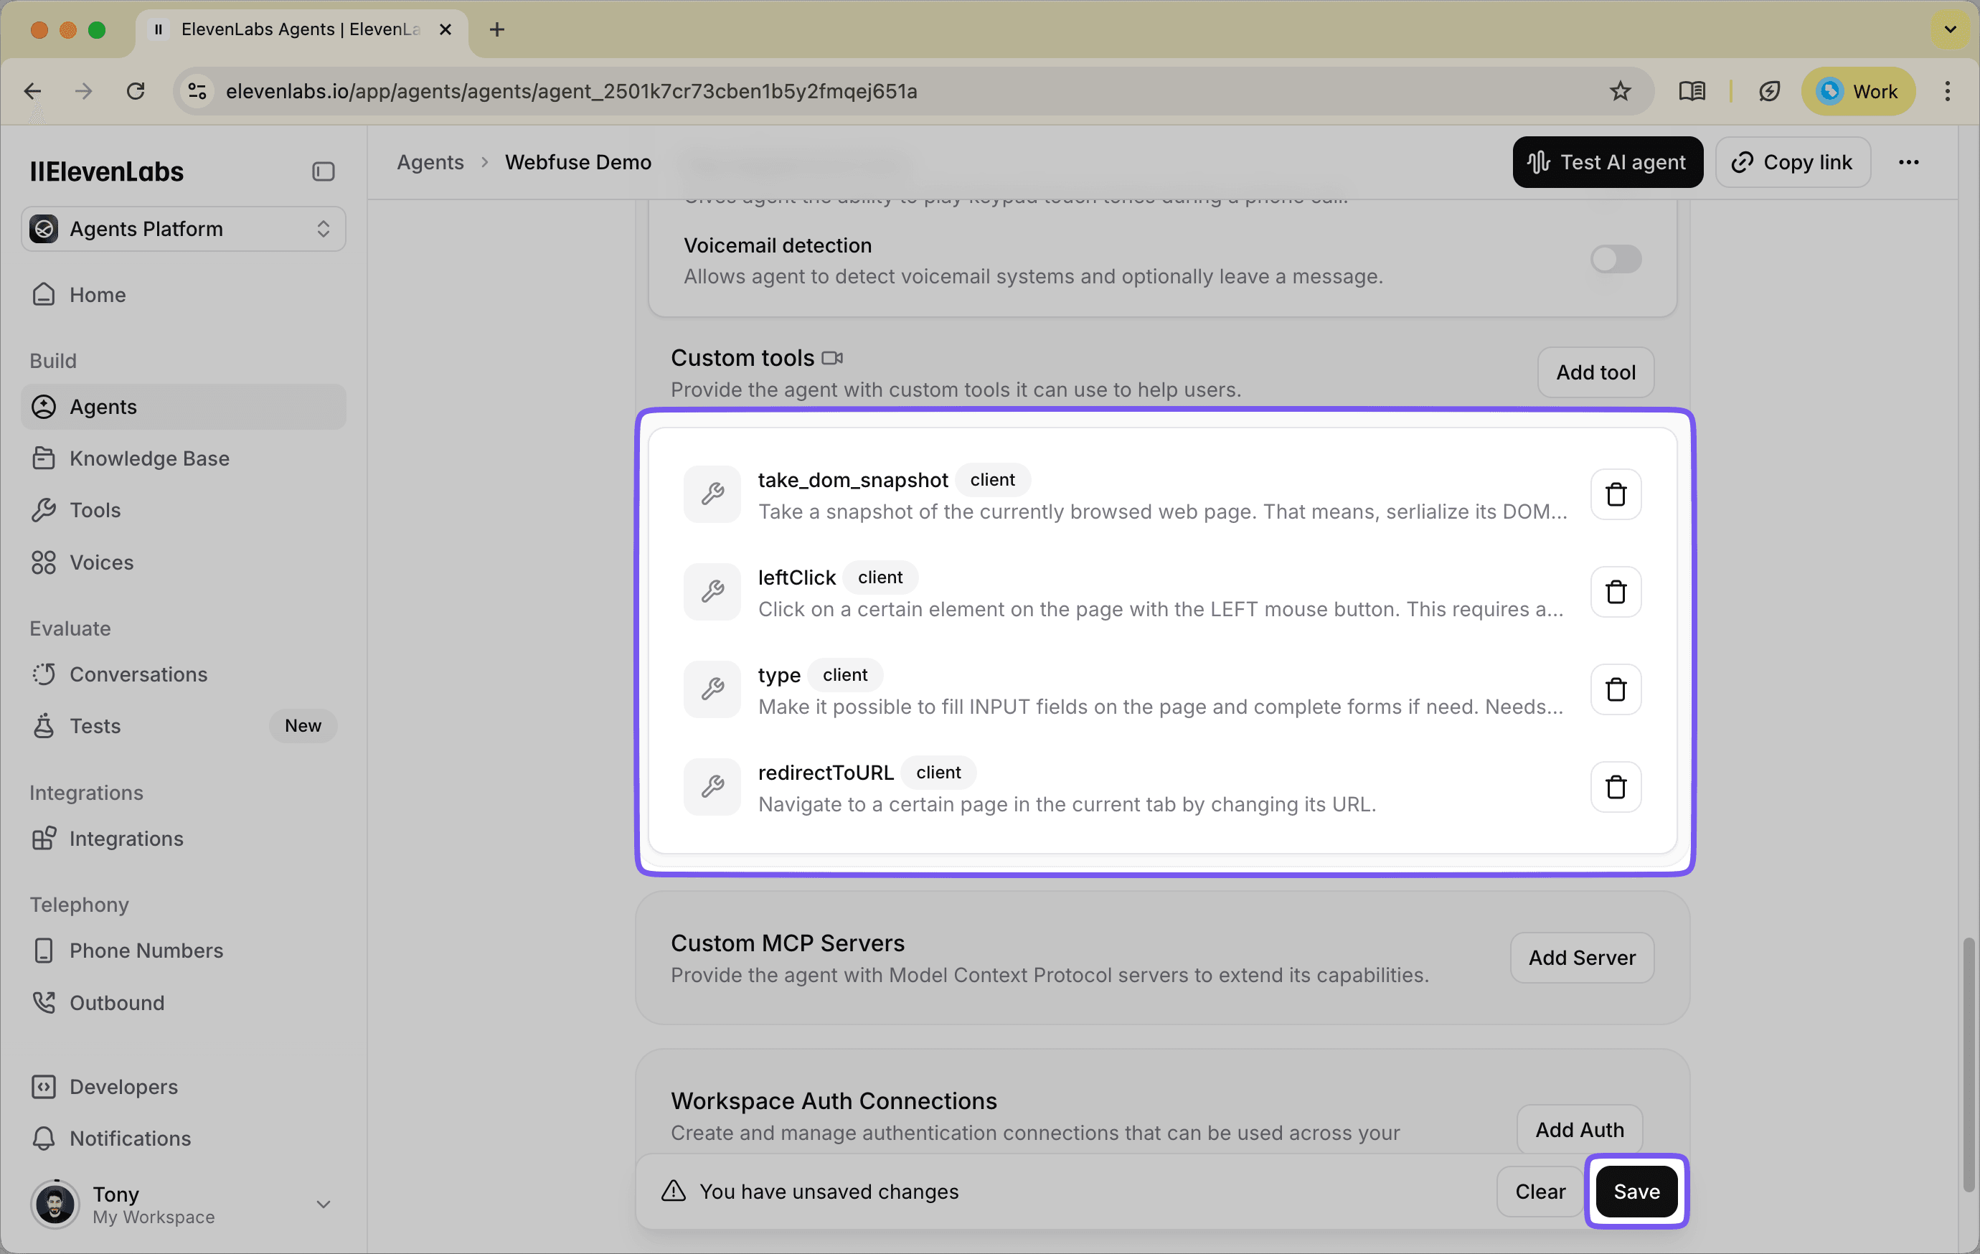This screenshot has width=1980, height=1254.
Task: Click the browser address bar URL
Action: click(x=572, y=91)
